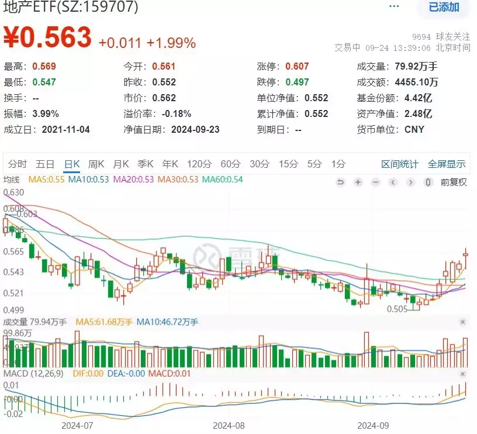Open the three-dot more options menu
This screenshot has height=434, width=477.
394,6
